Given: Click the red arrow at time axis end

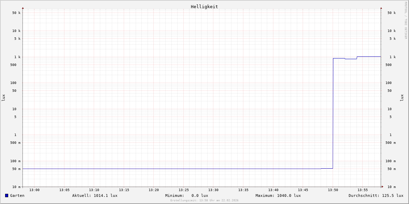Looking at the screenshot, I should (x=382, y=187).
